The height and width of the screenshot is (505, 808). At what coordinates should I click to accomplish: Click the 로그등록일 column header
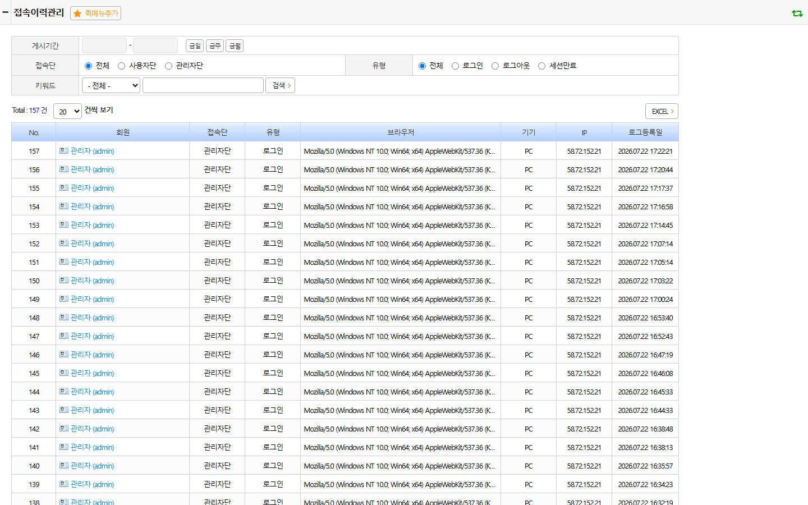tap(645, 132)
